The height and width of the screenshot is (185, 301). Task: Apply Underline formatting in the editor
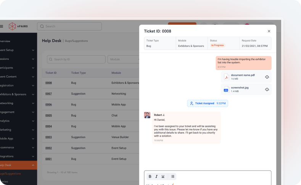point(163,176)
